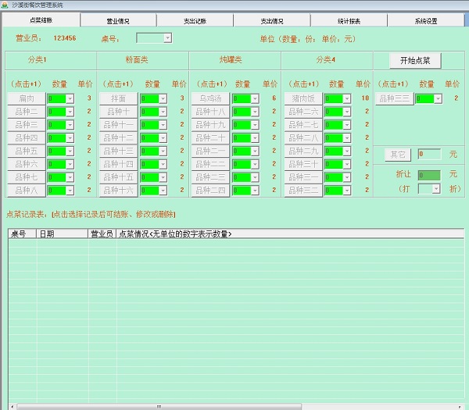Click the horizontal scrollbar at bottom
Viewport: 469px width, 410px height.
click(x=234, y=406)
